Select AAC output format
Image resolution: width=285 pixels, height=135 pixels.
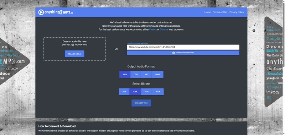coord(146,75)
